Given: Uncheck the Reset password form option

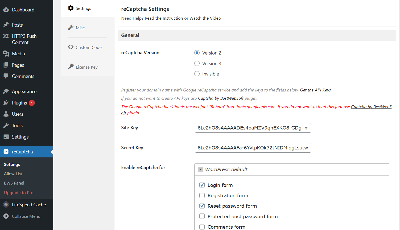Looking at the screenshot, I should click(202, 206).
